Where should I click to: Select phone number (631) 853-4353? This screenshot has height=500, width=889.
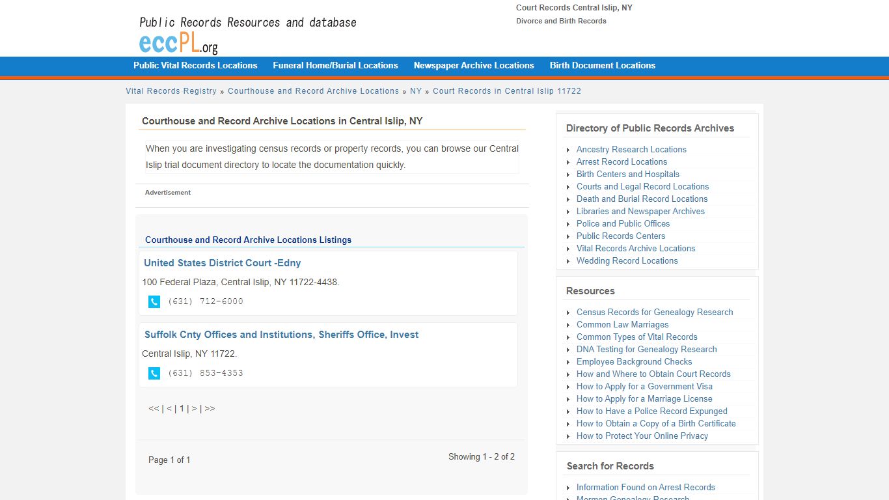click(206, 373)
